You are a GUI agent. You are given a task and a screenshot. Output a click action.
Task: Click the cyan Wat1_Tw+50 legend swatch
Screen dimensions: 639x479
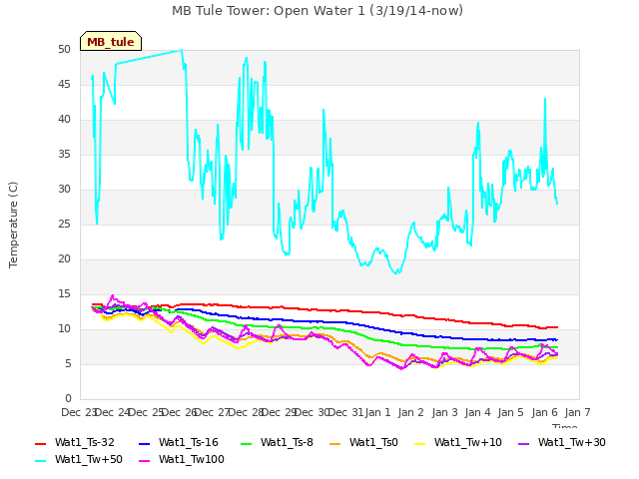41,461
